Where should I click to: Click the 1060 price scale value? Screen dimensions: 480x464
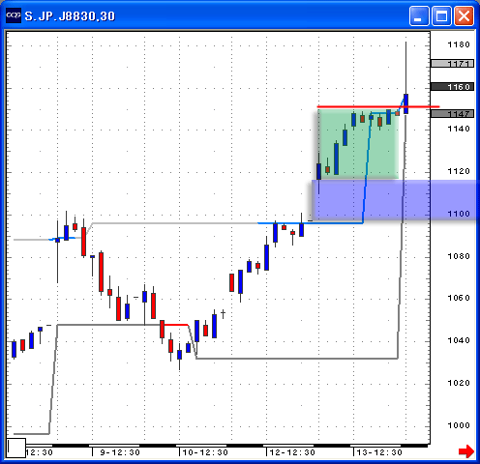459,298
